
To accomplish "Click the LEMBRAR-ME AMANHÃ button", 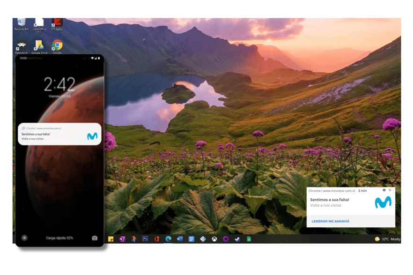I will tap(330, 221).
